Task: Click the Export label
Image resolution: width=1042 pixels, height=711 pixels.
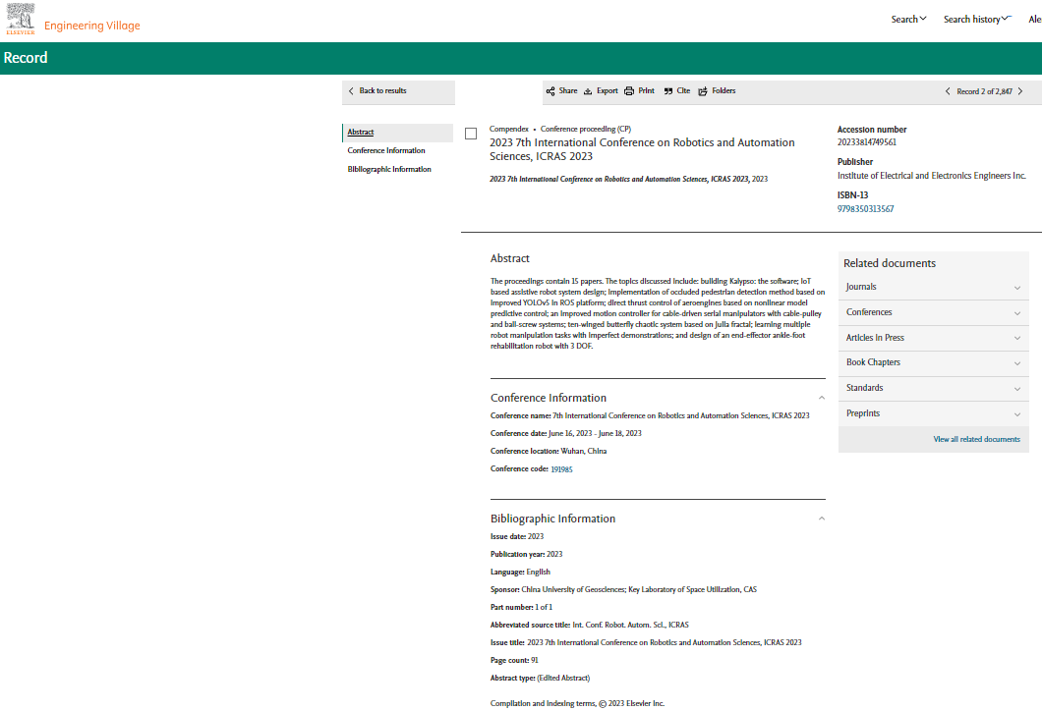Action: coord(608,91)
